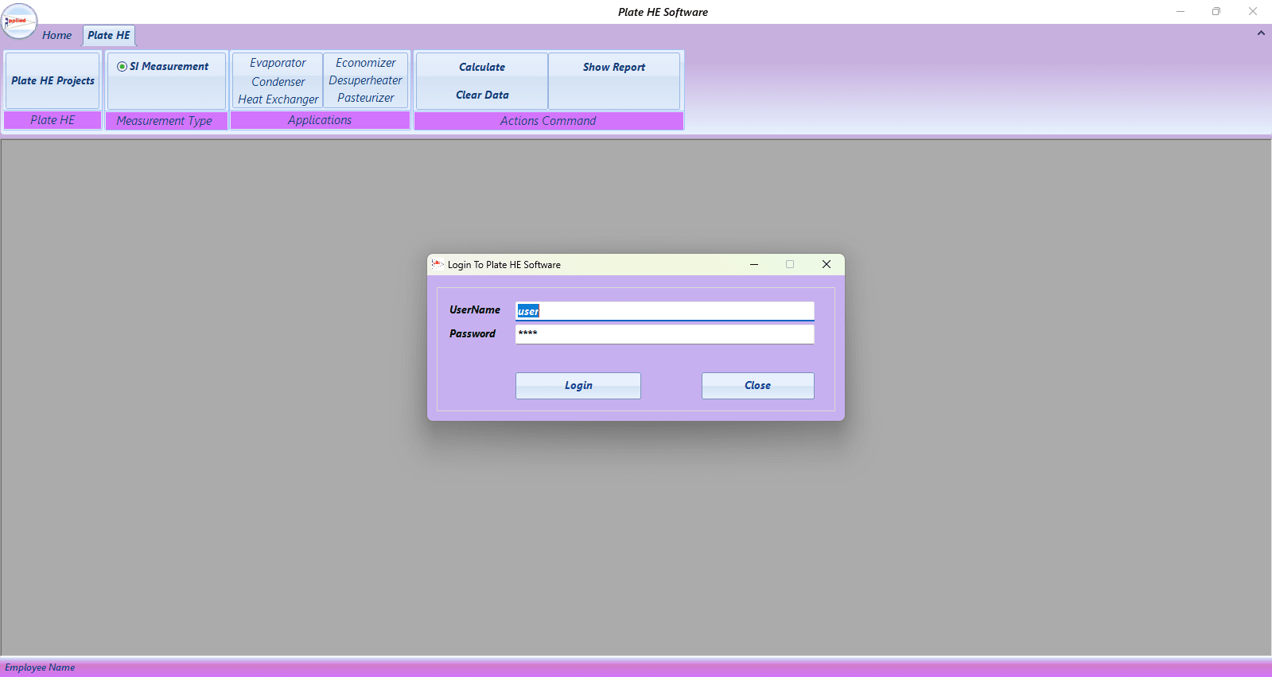
Task: Switch to the Plate HE tab
Action: point(109,35)
